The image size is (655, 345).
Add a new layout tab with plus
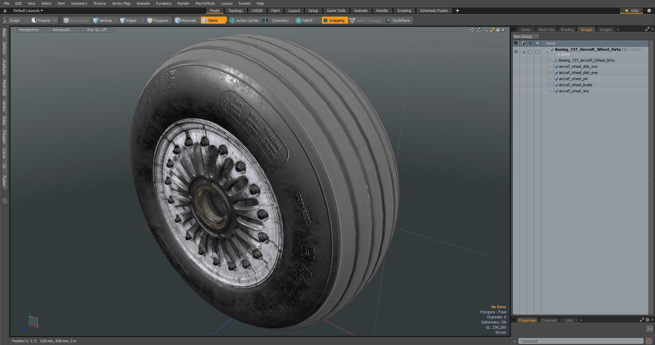coord(457,11)
